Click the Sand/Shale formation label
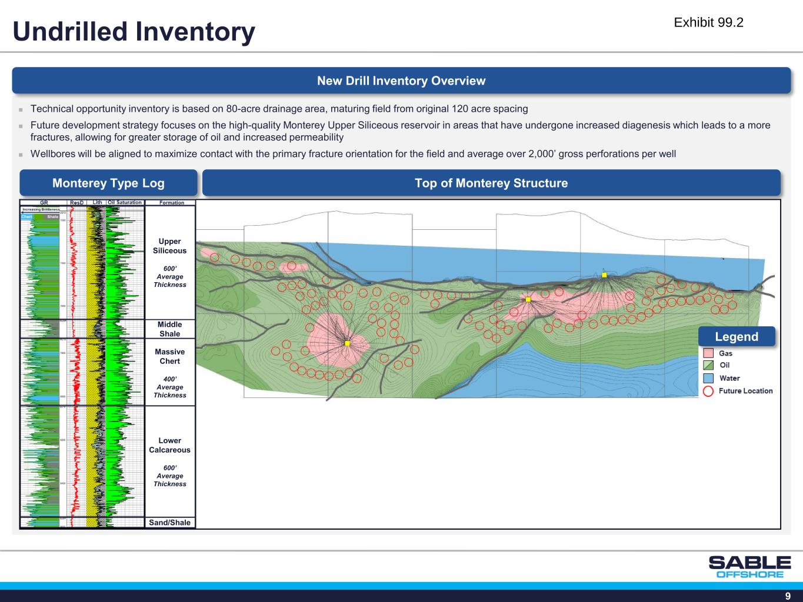Image resolution: width=803 pixels, height=602 pixels. (x=169, y=523)
